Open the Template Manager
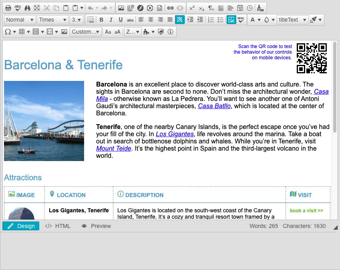Viewport: 340px width, 270px height. (x=159, y=8)
